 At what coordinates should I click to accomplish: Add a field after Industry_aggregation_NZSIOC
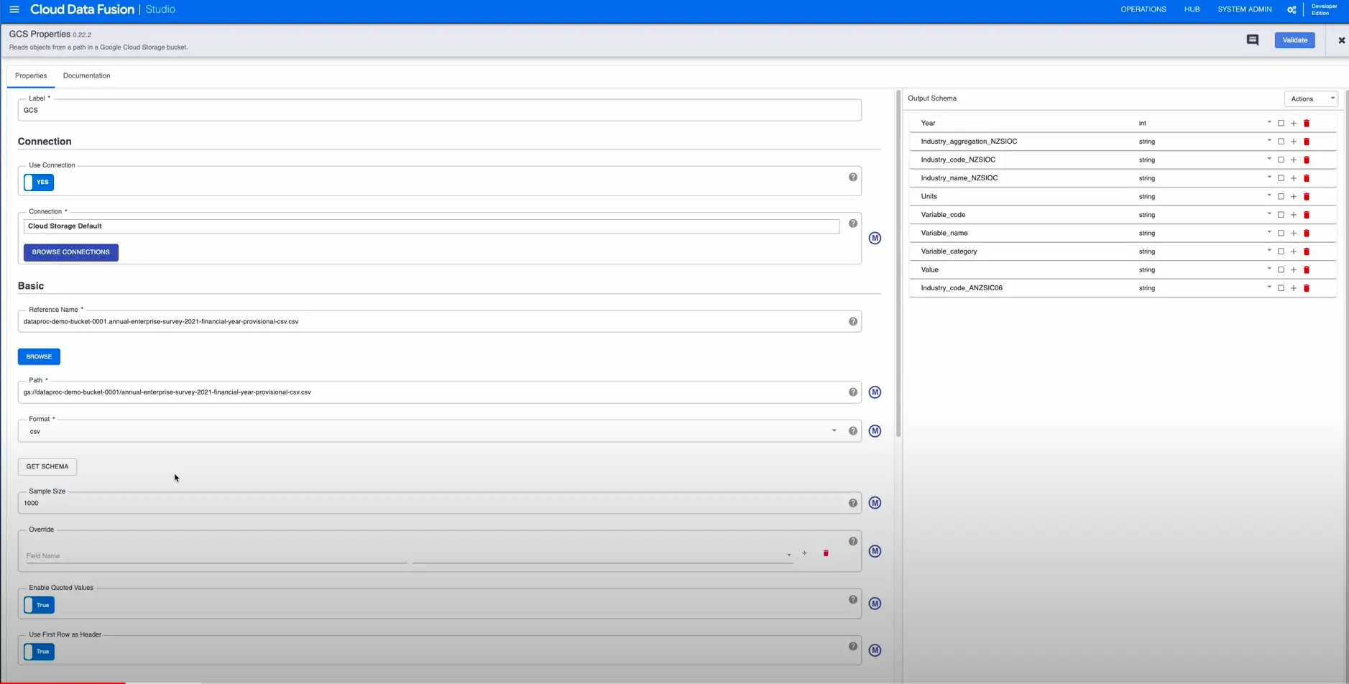pos(1294,142)
